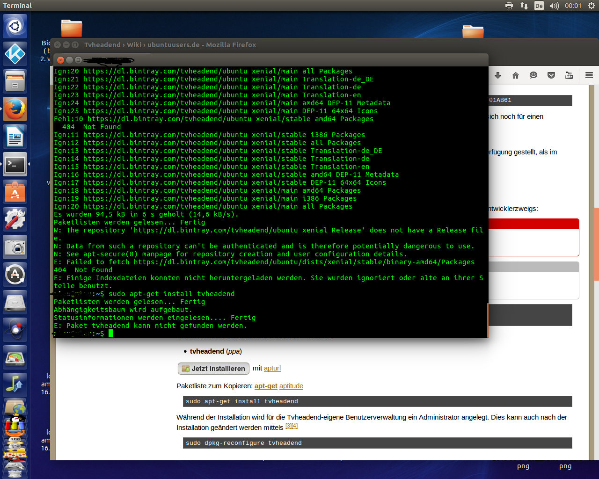Open the Ubuntu Dash search launcher
This screenshot has width=599, height=479.
click(x=15, y=26)
